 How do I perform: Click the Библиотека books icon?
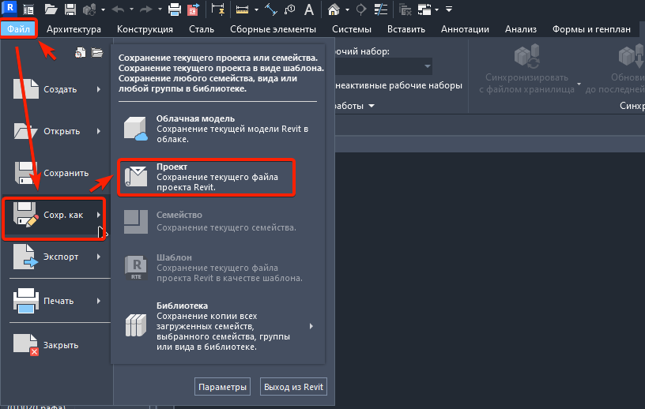136,325
